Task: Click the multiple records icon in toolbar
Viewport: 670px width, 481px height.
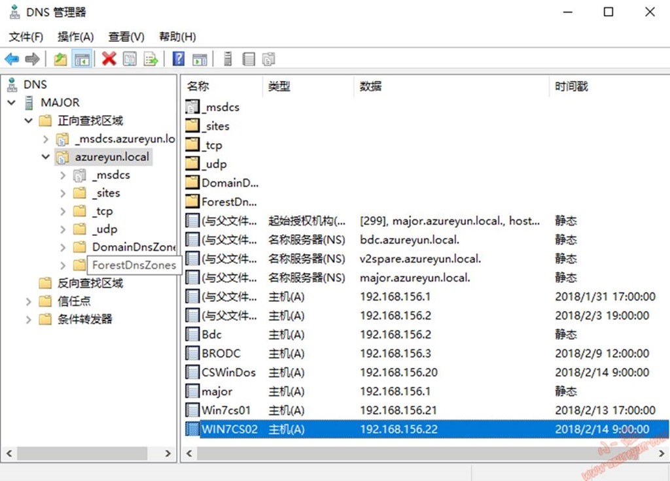Action: [x=269, y=59]
